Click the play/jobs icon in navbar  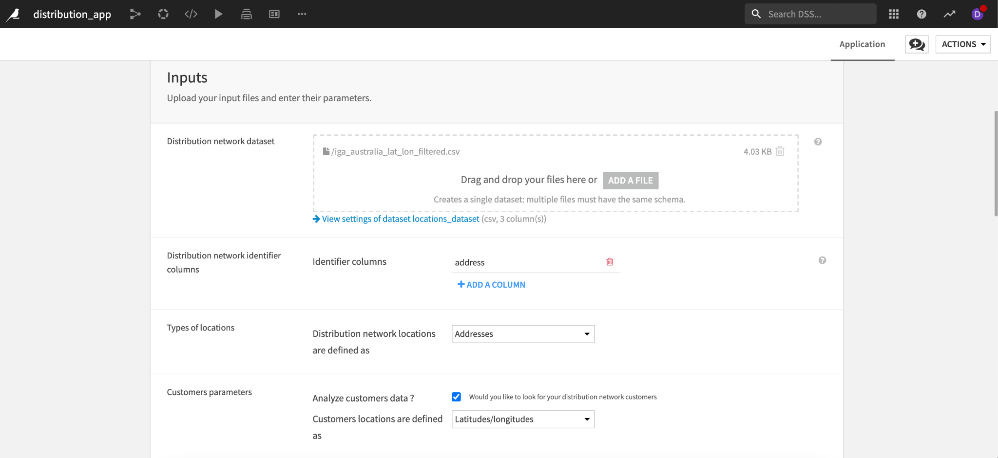[218, 14]
